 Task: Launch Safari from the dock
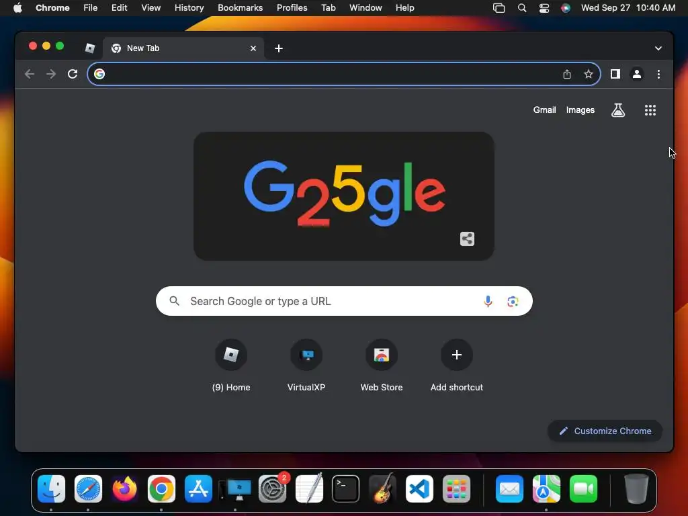point(88,489)
